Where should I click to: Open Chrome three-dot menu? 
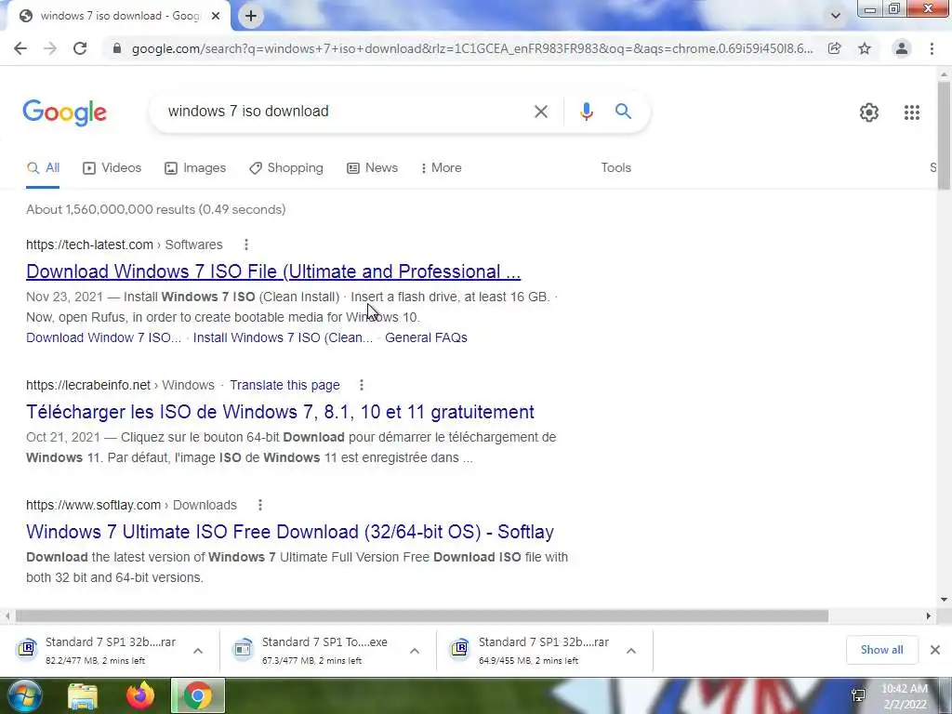point(932,48)
